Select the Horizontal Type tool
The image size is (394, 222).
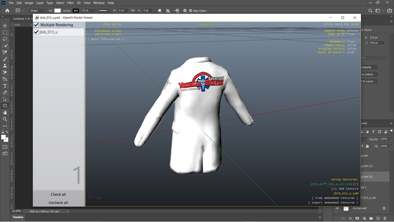point(5,86)
